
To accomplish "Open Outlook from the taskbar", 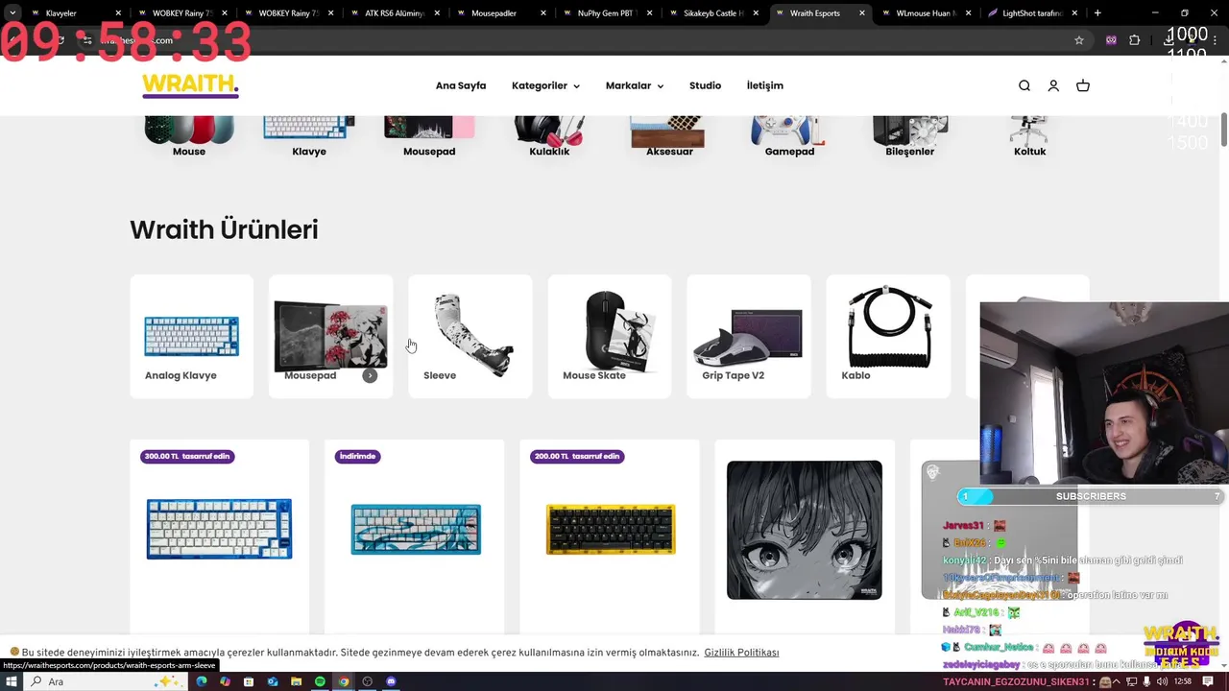I will click(273, 681).
